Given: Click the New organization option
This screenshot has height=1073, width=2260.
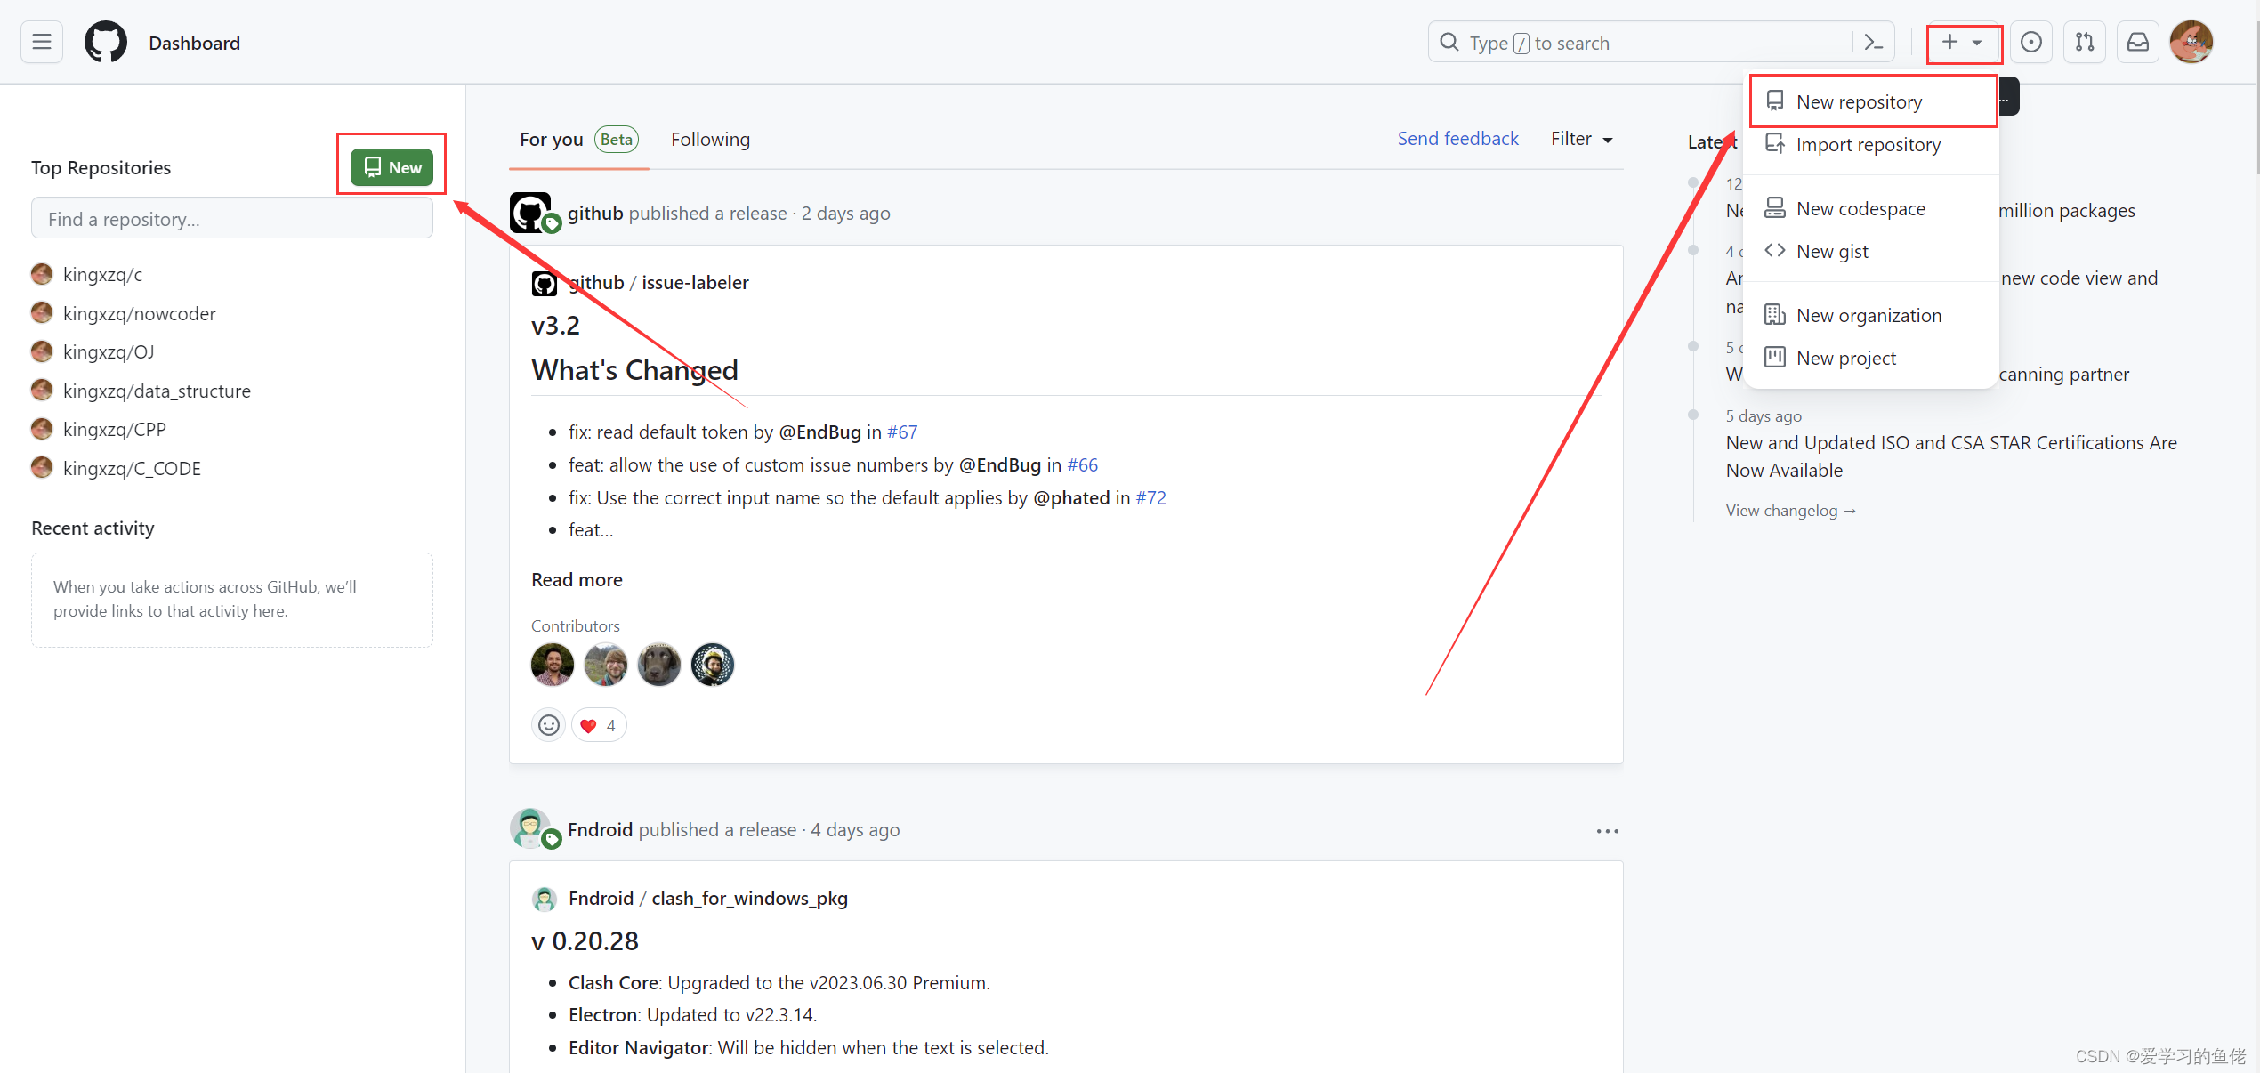Looking at the screenshot, I should (x=1868, y=313).
